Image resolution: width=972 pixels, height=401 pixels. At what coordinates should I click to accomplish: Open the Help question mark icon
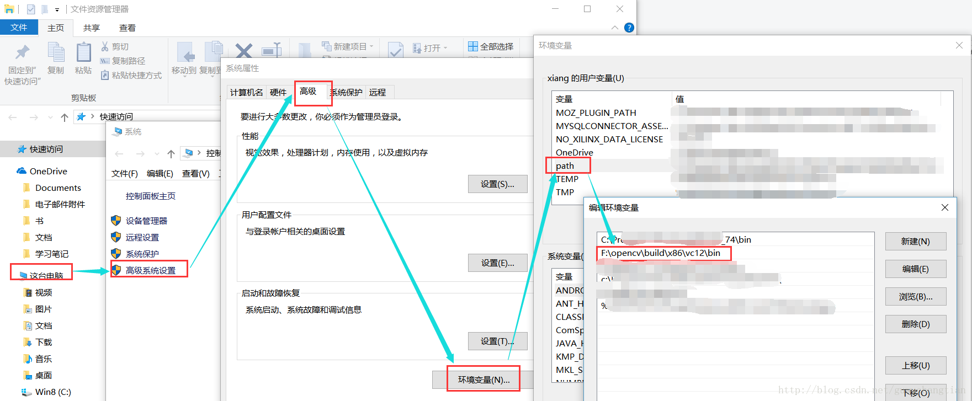tap(629, 28)
